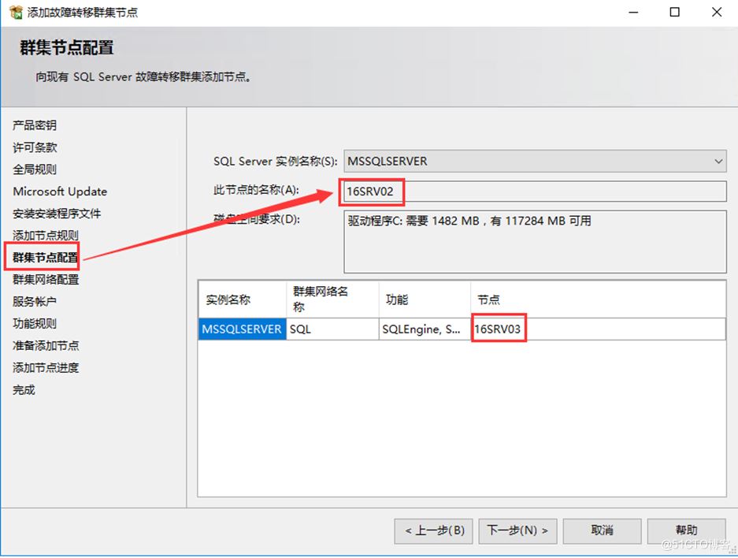Click the highlighted 群集节点配置 step
This screenshot has height=558, width=738.
43,257
